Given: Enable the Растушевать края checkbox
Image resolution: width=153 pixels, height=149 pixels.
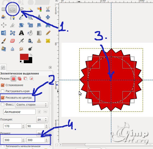Looking at the screenshot, I should (3, 91).
